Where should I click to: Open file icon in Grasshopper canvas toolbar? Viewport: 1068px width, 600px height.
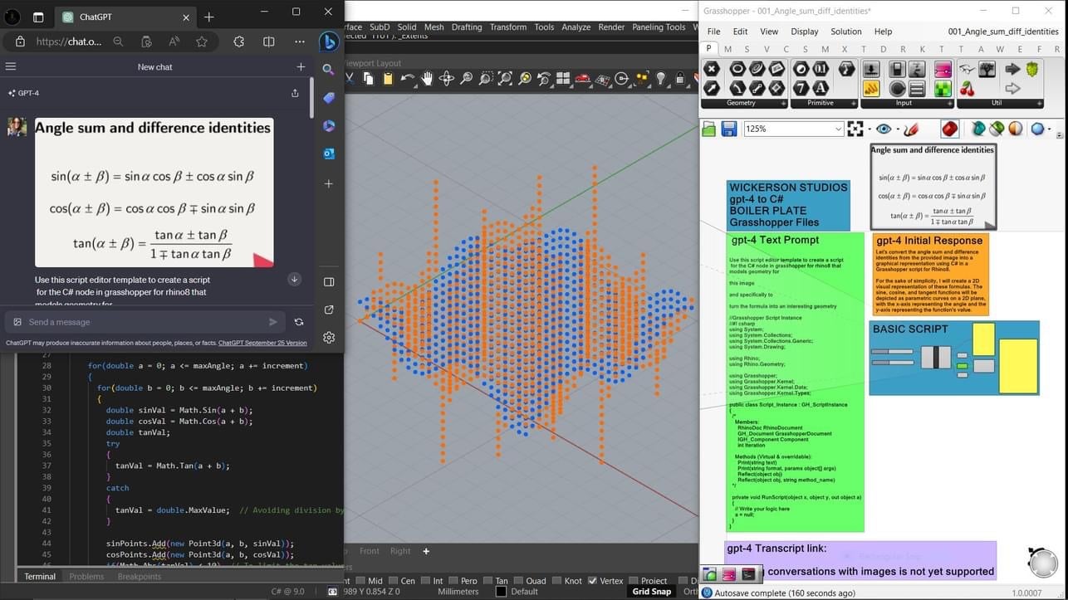708,129
